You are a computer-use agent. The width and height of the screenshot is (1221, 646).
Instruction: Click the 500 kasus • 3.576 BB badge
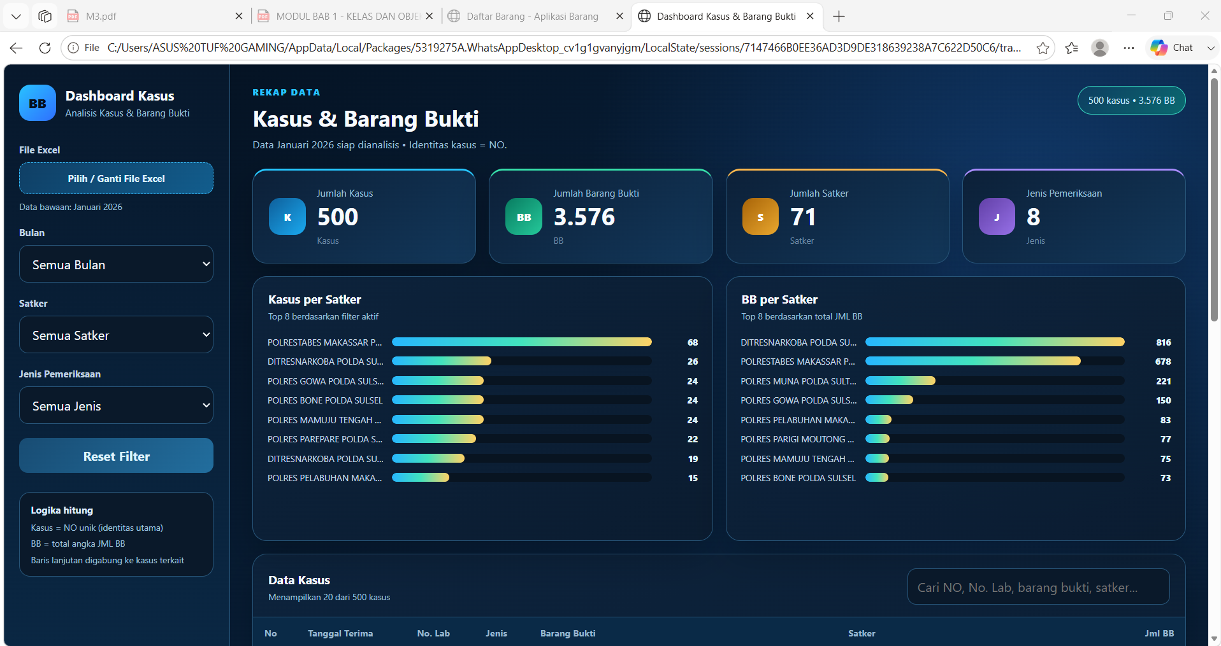(1131, 101)
